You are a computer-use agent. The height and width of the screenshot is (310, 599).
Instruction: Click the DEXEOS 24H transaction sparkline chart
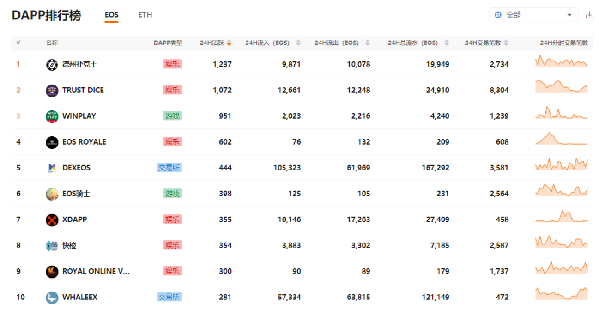click(x=562, y=164)
